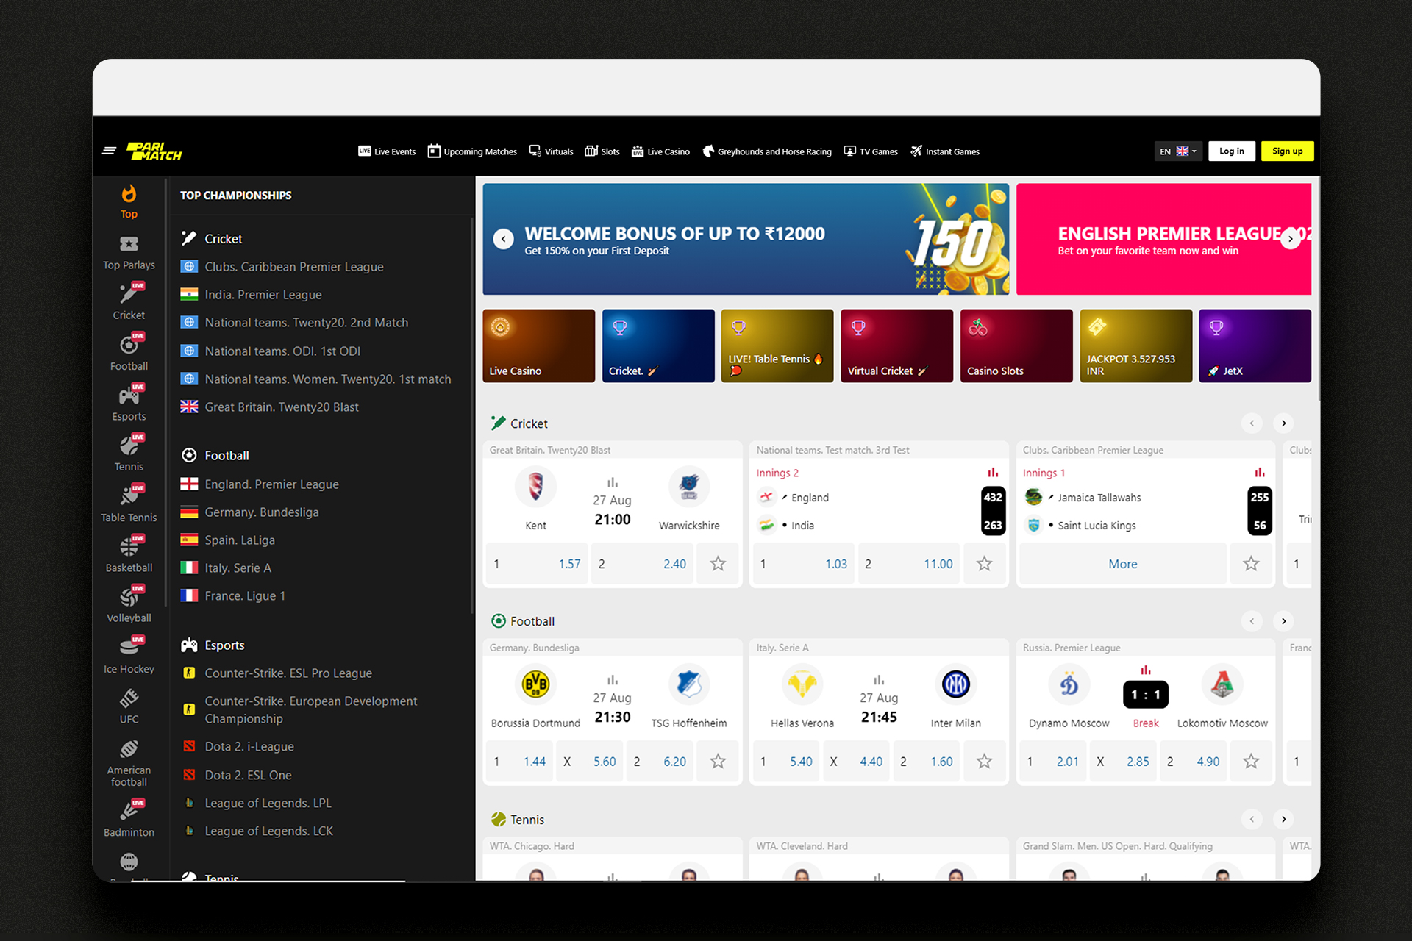Open Top Parlays in sidebar
The image size is (1412, 941).
(x=129, y=253)
